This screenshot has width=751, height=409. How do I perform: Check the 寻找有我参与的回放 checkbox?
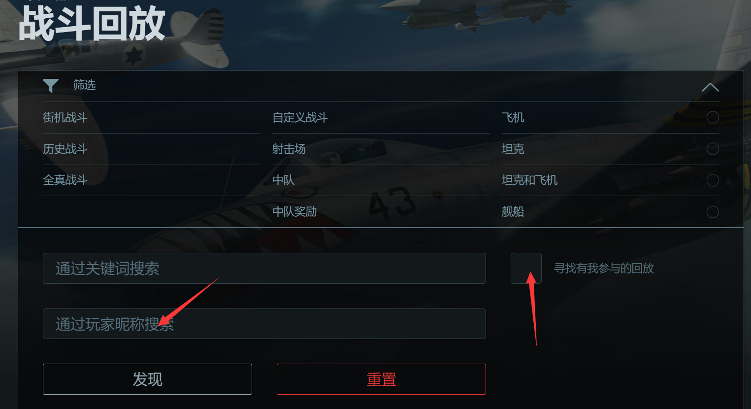click(526, 268)
